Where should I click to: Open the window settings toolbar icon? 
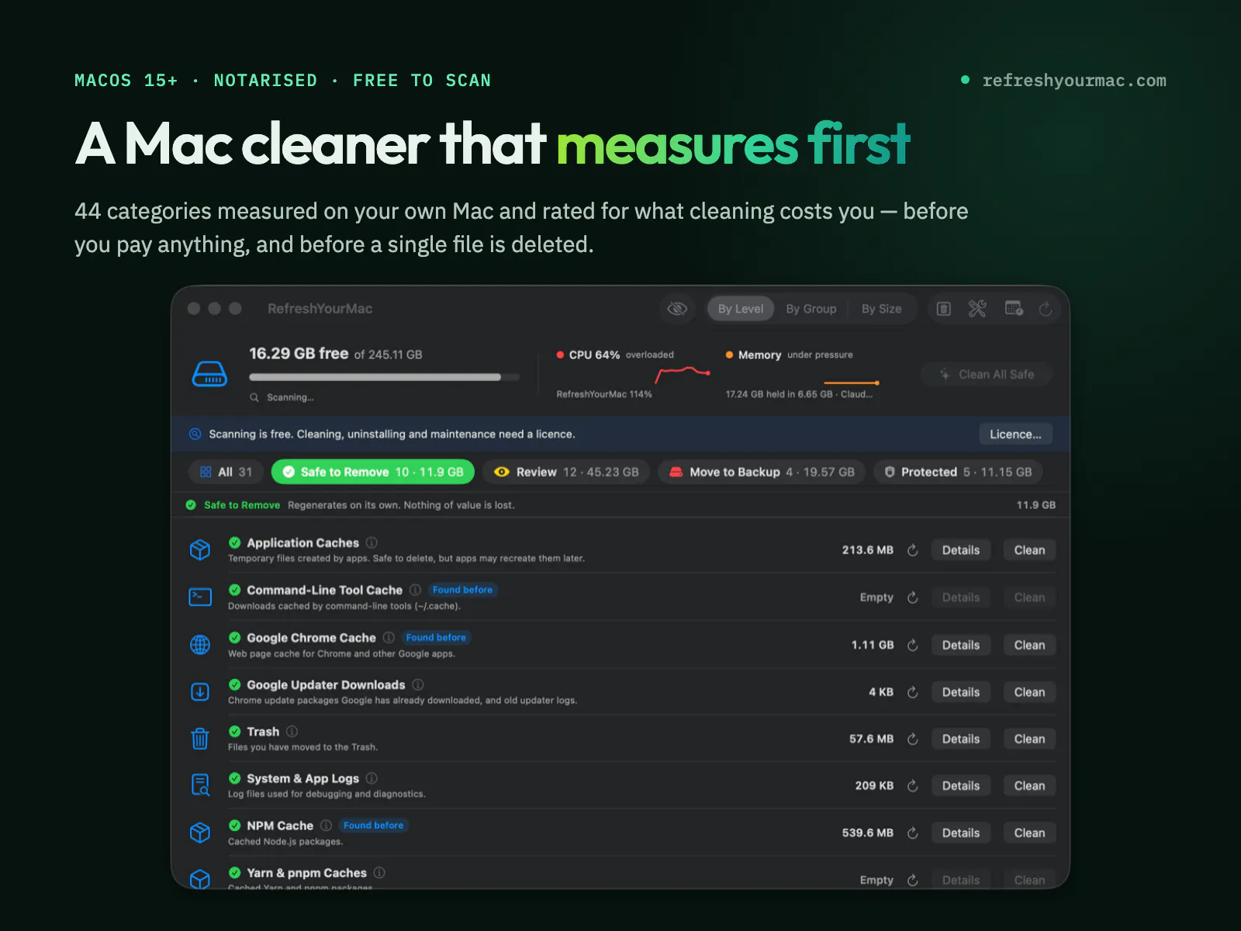click(1014, 309)
